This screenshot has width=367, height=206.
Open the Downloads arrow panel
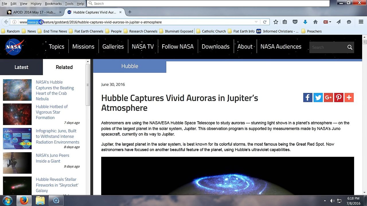click(305, 22)
